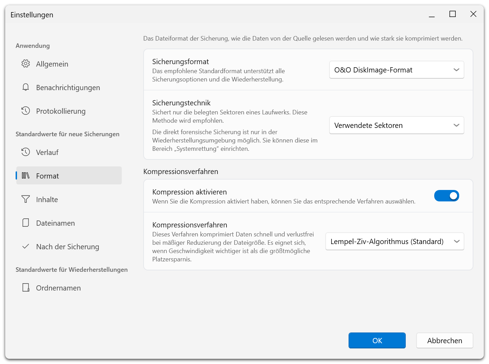Viewport: 489px width, 364px height.
Task: Toggle the Kompression aktivieren switch
Action: (x=447, y=196)
